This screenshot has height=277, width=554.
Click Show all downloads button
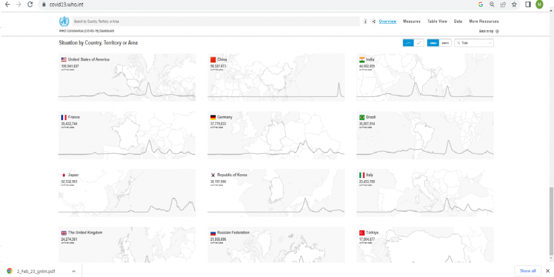[x=528, y=270]
